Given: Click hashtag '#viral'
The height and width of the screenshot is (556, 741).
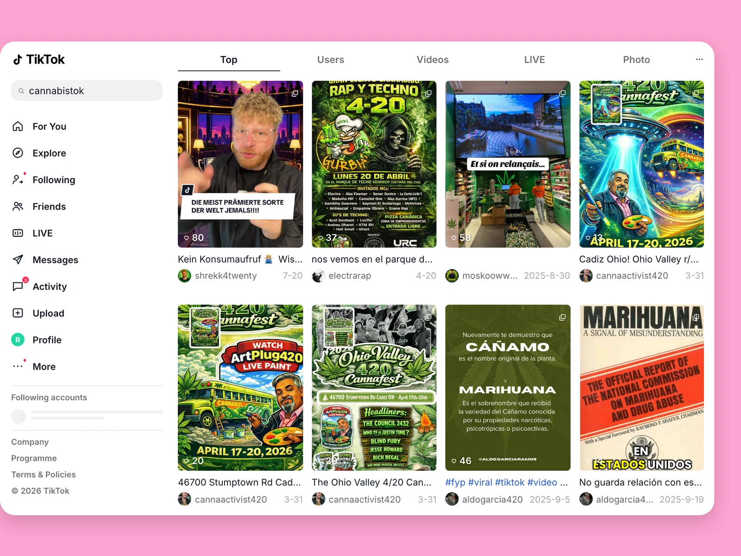Looking at the screenshot, I should coord(480,482).
